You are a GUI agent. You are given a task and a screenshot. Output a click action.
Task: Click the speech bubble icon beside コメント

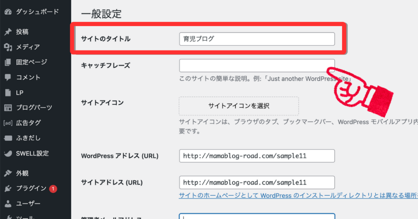point(8,77)
